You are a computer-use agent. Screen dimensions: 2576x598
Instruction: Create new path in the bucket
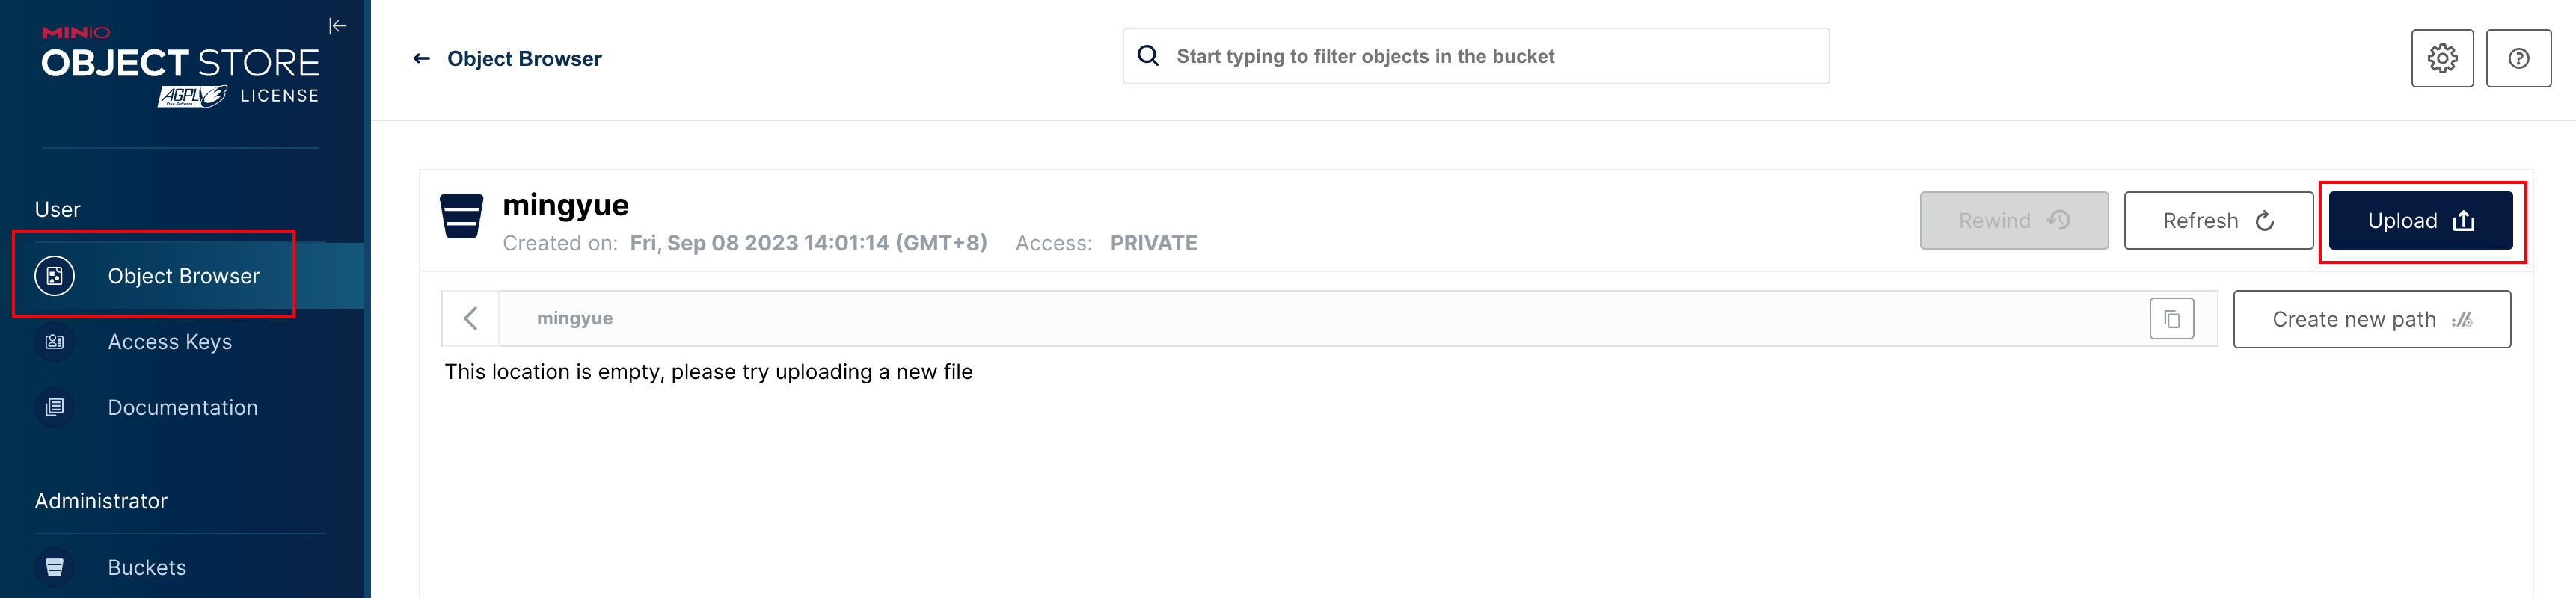point(2371,320)
